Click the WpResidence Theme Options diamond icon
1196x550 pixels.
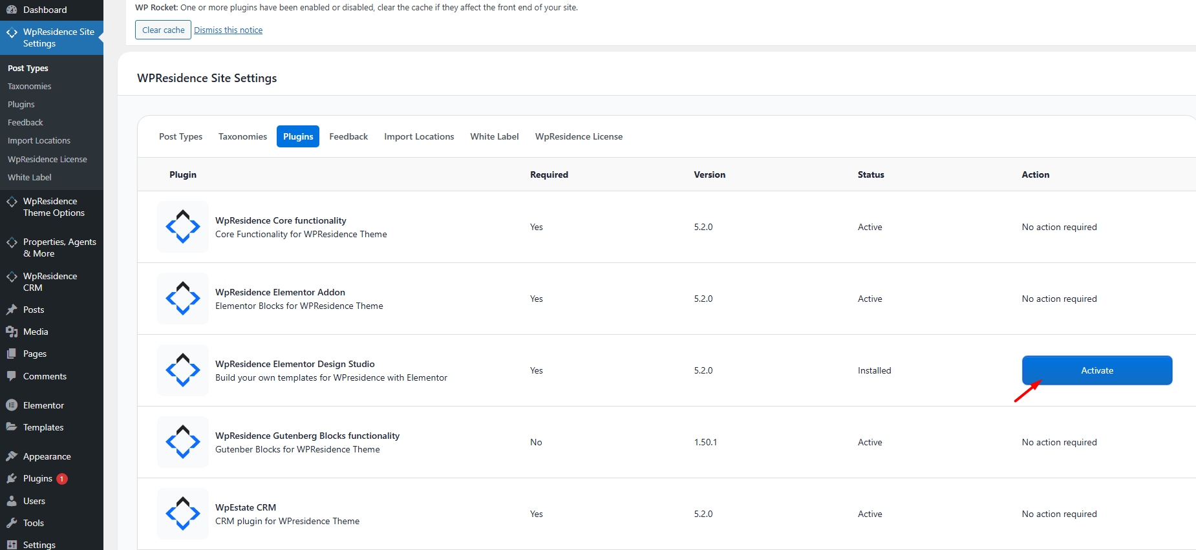click(x=12, y=202)
